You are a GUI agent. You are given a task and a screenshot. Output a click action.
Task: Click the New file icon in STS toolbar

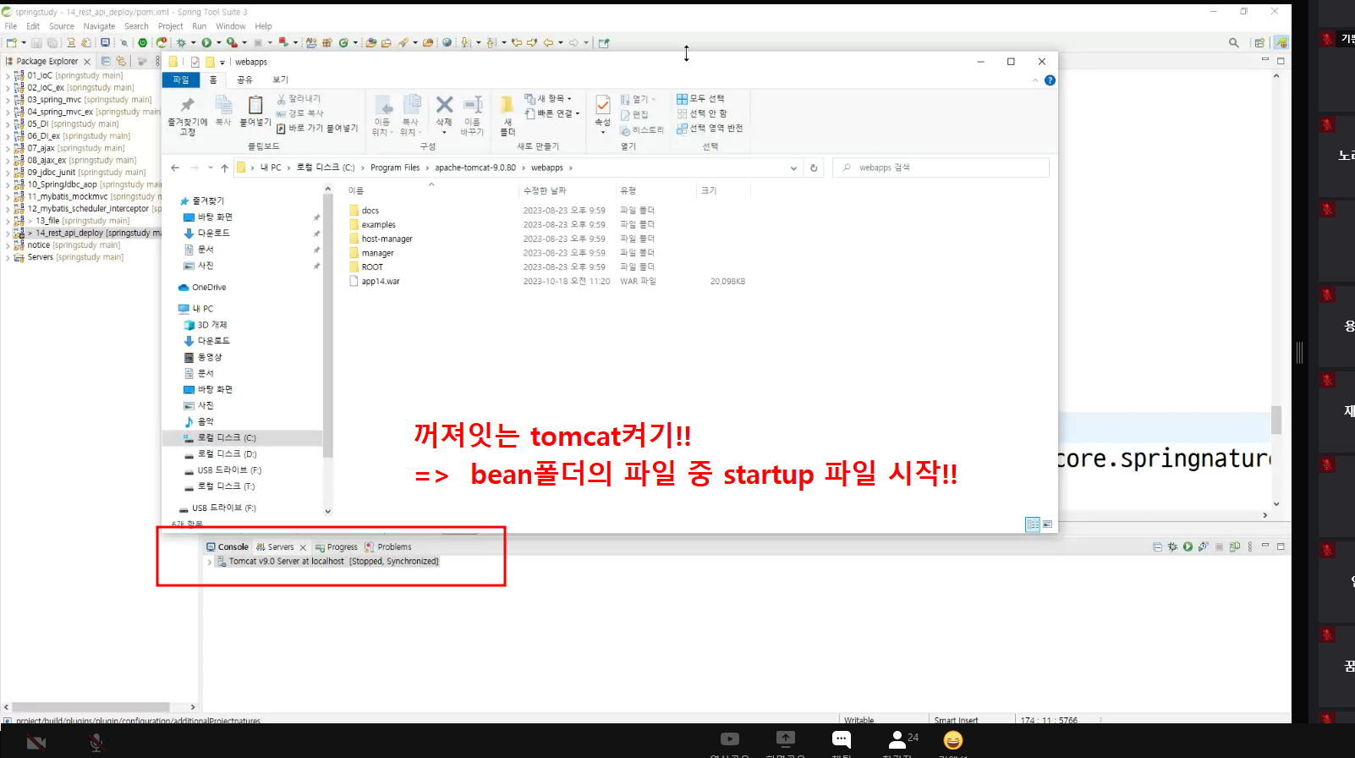[12, 42]
